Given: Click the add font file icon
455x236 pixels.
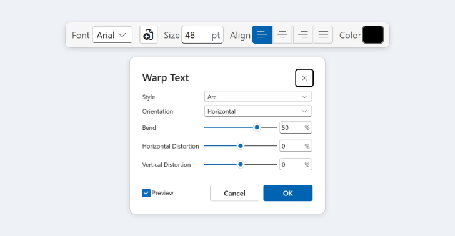Looking at the screenshot, I should pos(148,35).
